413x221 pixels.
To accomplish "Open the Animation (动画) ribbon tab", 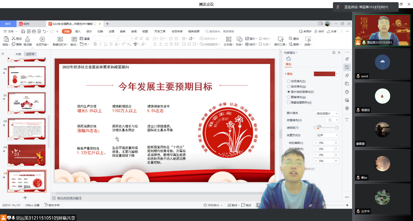I will click(111, 32).
